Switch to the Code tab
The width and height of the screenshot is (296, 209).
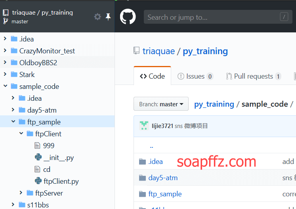pos(152,76)
